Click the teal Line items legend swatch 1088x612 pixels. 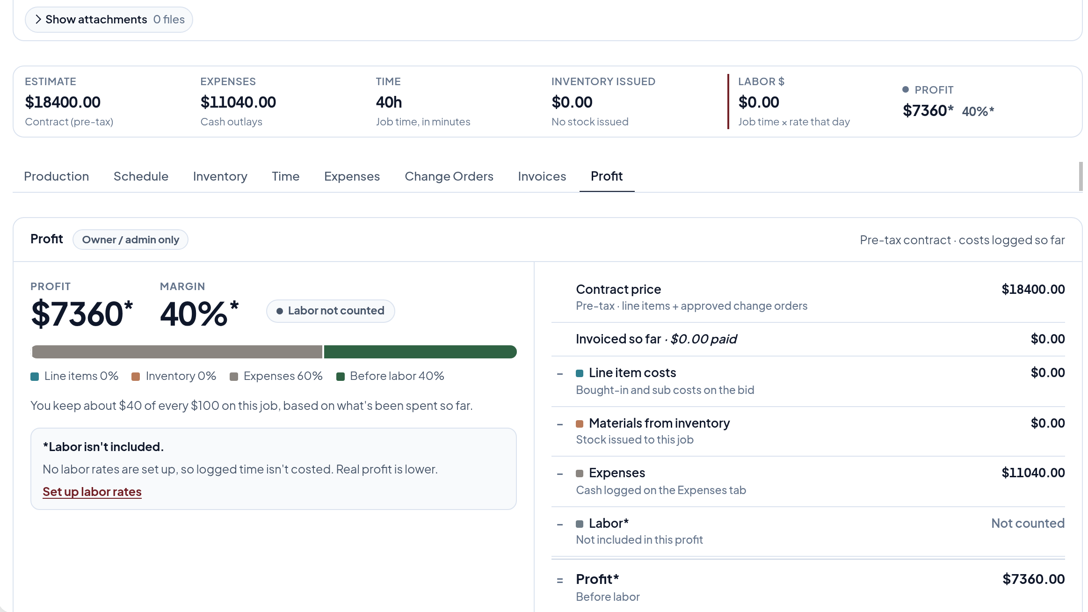pos(35,377)
